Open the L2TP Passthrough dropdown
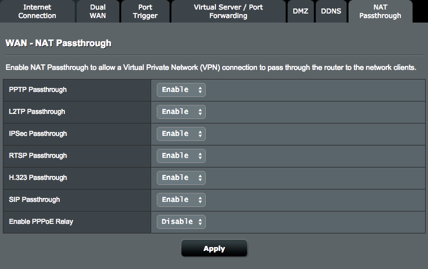 click(181, 112)
